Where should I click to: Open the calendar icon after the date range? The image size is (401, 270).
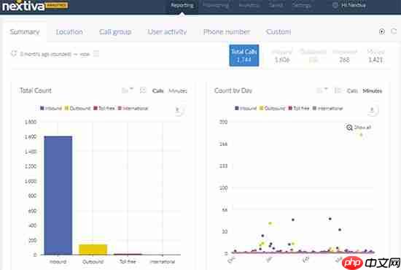(96, 54)
